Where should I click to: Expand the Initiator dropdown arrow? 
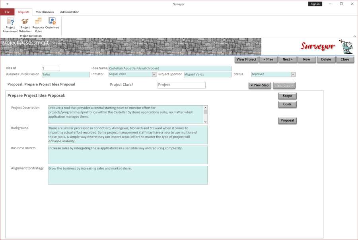[154, 75]
